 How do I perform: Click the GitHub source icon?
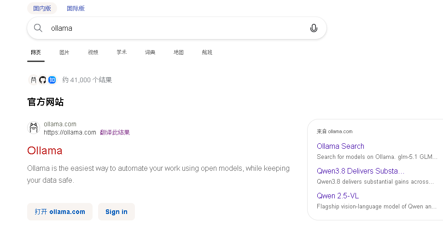pyautogui.click(x=43, y=80)
